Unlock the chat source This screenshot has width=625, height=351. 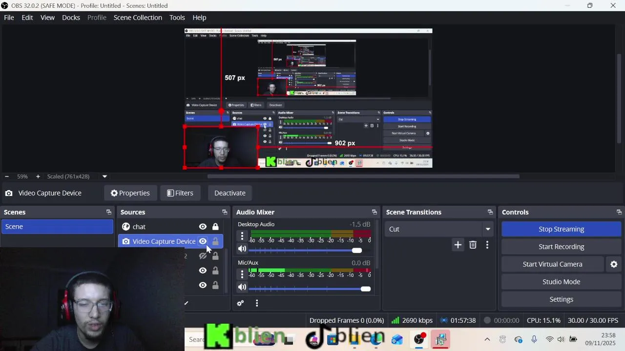point(215,227)
